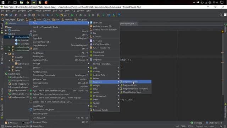Viewport: 227px width, 128px height.
Task: Open the notification center icon in taskbar
Action: (222, 2)
